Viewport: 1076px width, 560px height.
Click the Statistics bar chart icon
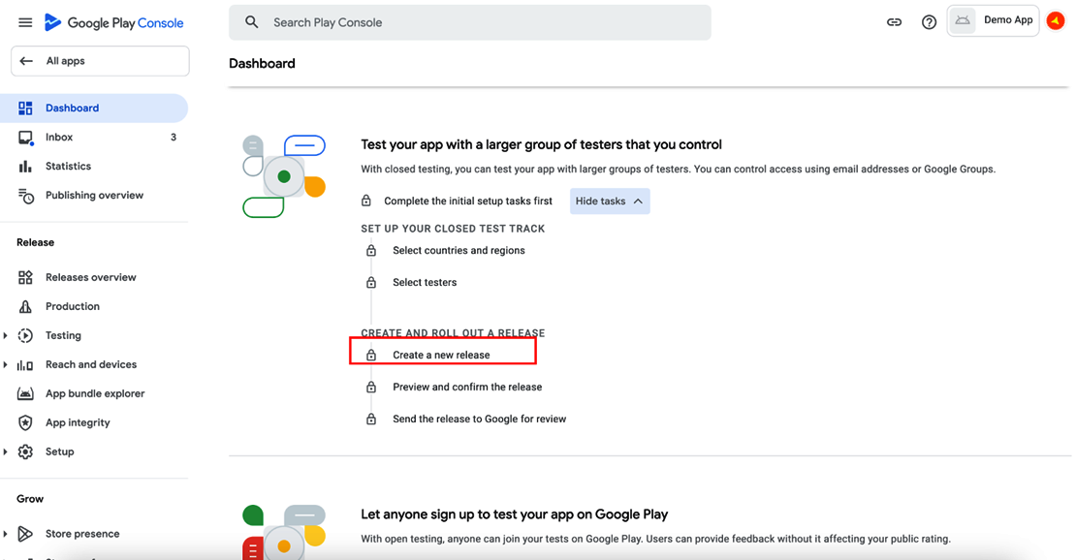pos(26,167)
